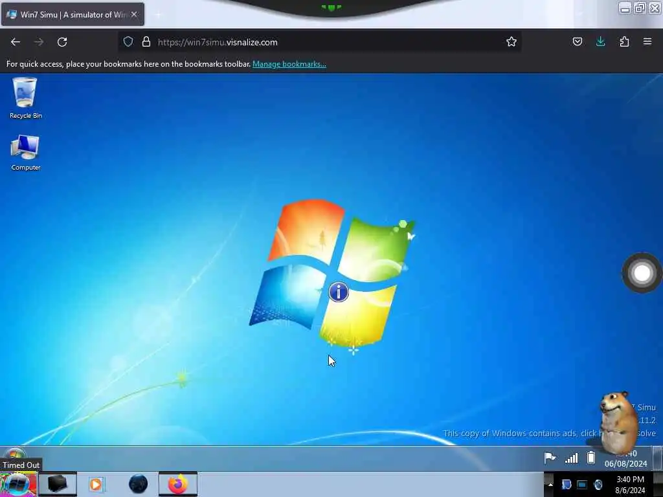Click the white floating assistive circle button
The width and height of the screenshot is (663, 497).
click(642, 273)
